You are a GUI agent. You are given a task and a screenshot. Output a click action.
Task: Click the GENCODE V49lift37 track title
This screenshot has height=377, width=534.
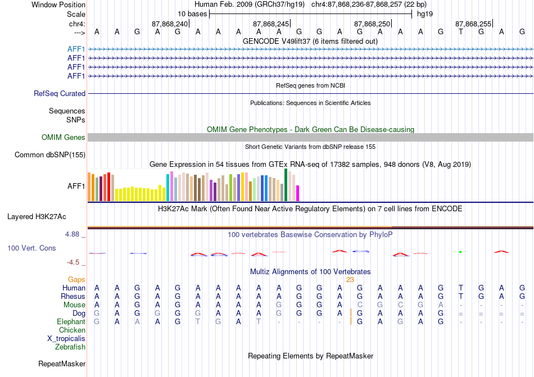(310, 41)
